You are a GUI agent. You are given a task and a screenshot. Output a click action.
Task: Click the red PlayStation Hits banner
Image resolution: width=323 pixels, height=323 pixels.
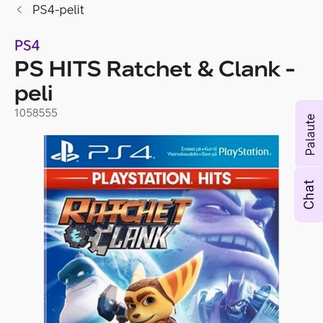161,178
